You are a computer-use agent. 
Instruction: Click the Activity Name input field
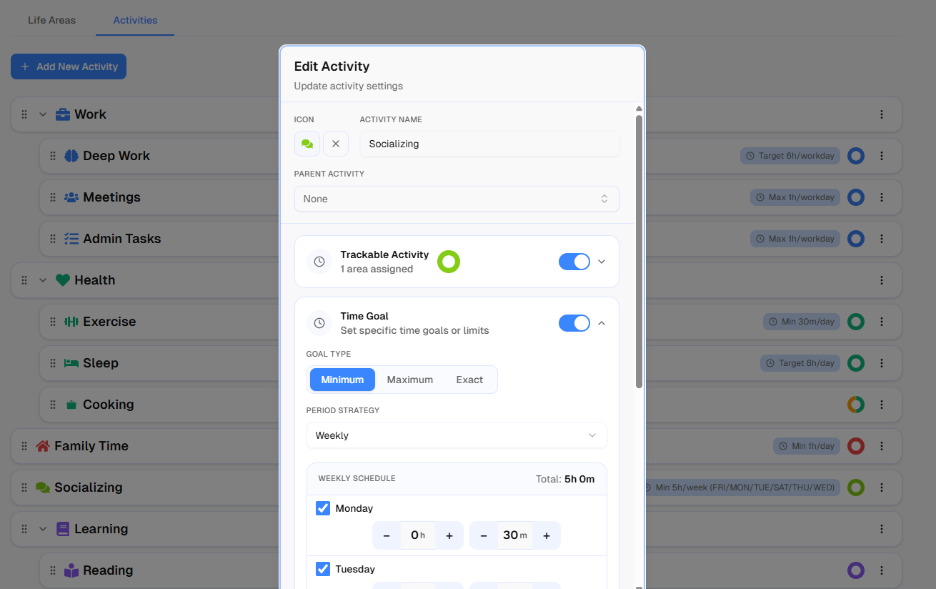point(489,144)
